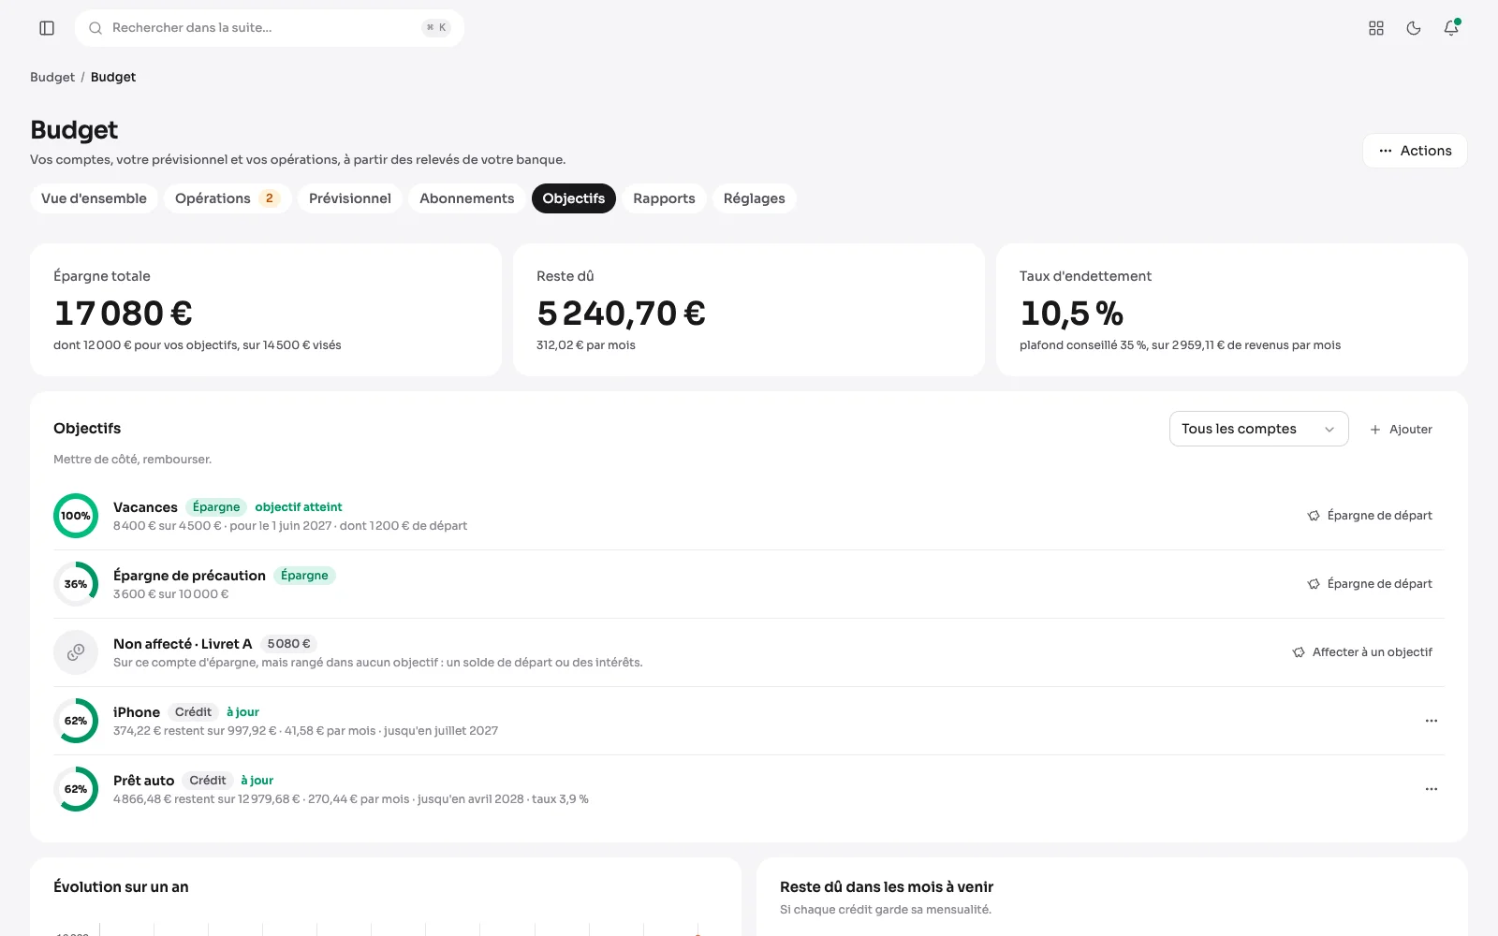Click the Vacances 100% progress ring
1498x936 pixels.
coord(76,516)
